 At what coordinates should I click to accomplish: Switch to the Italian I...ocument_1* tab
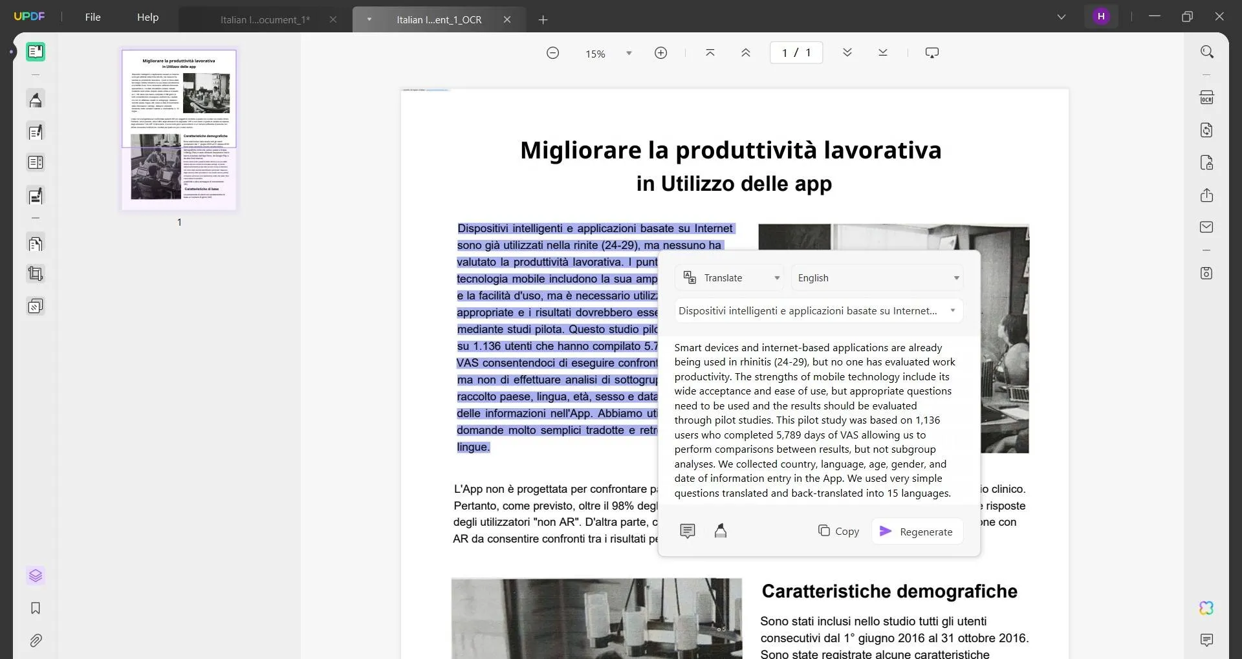pos(265,19)
